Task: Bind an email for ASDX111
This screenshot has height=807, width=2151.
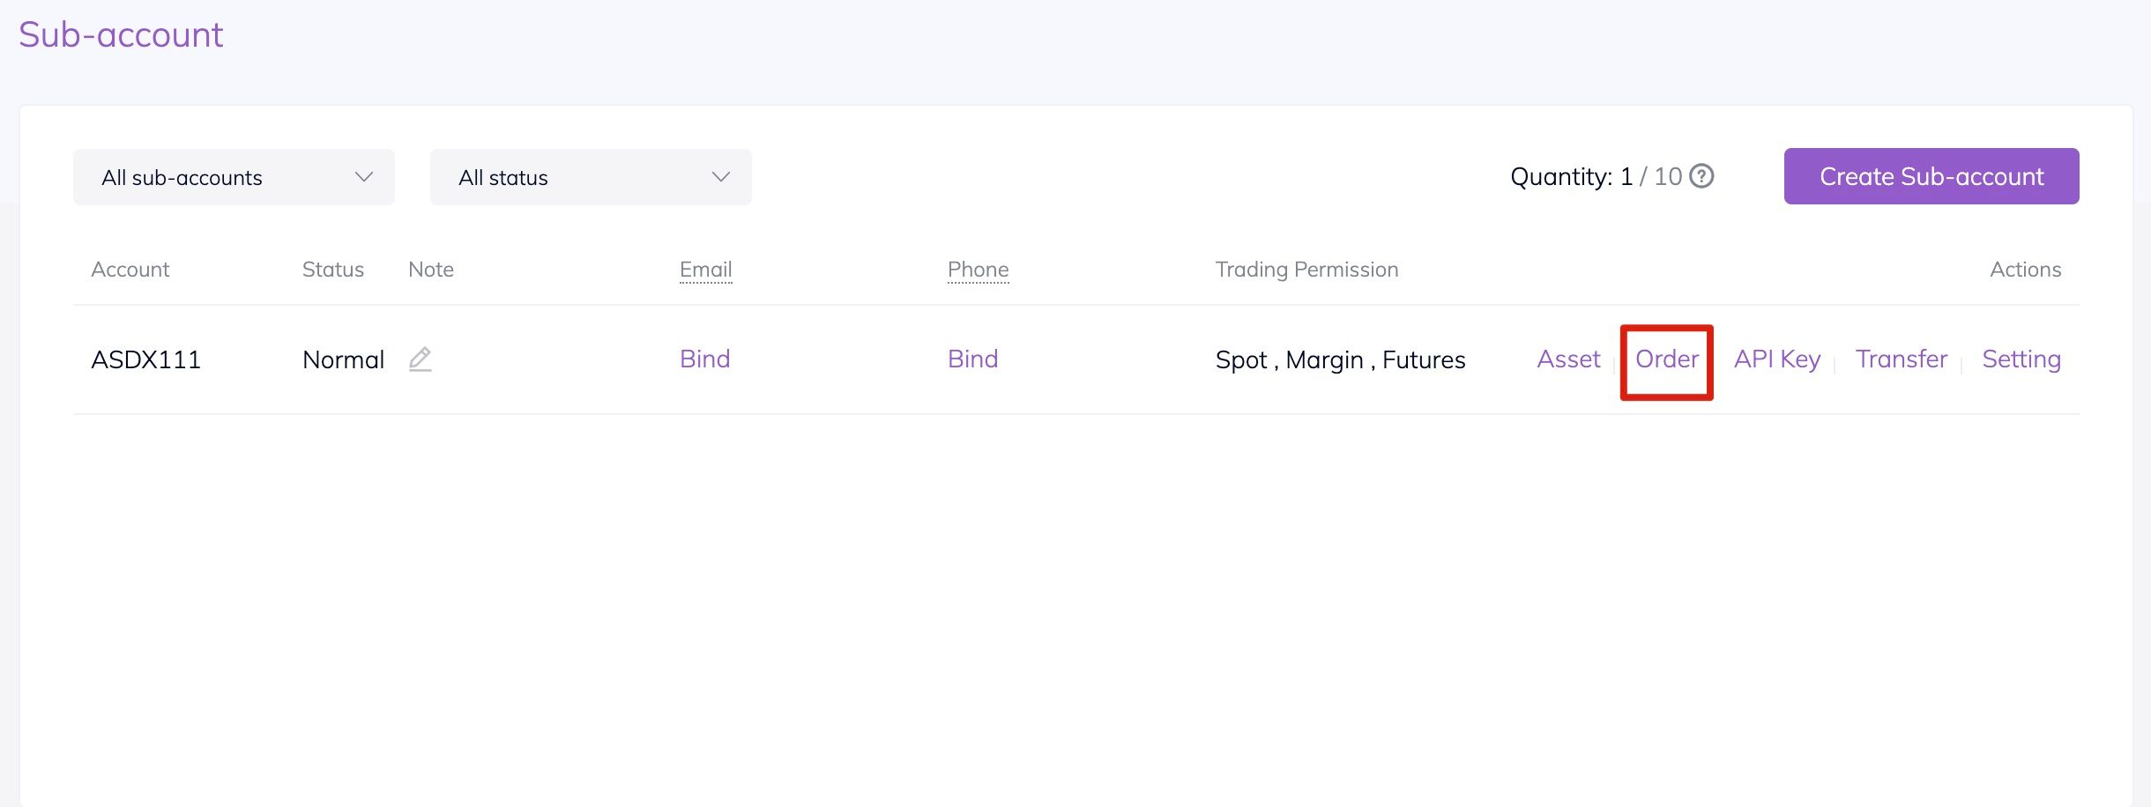Action: (704, 359)
